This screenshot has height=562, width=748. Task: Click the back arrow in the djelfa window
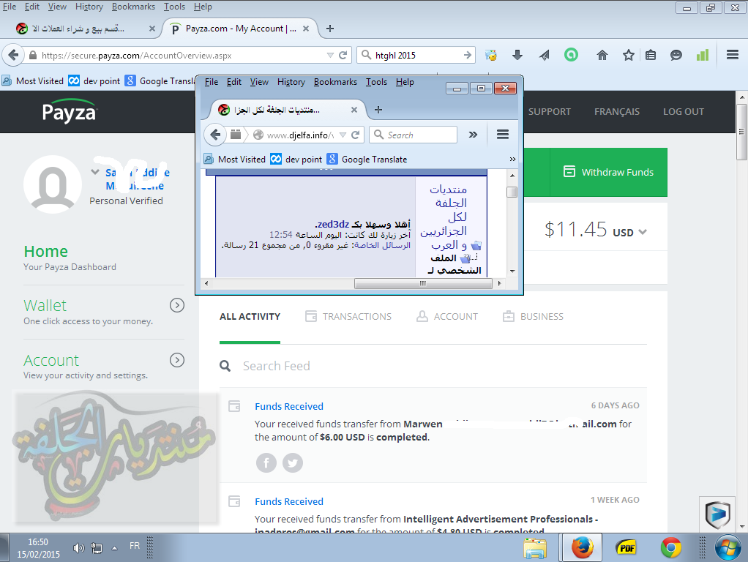[215, 135]
